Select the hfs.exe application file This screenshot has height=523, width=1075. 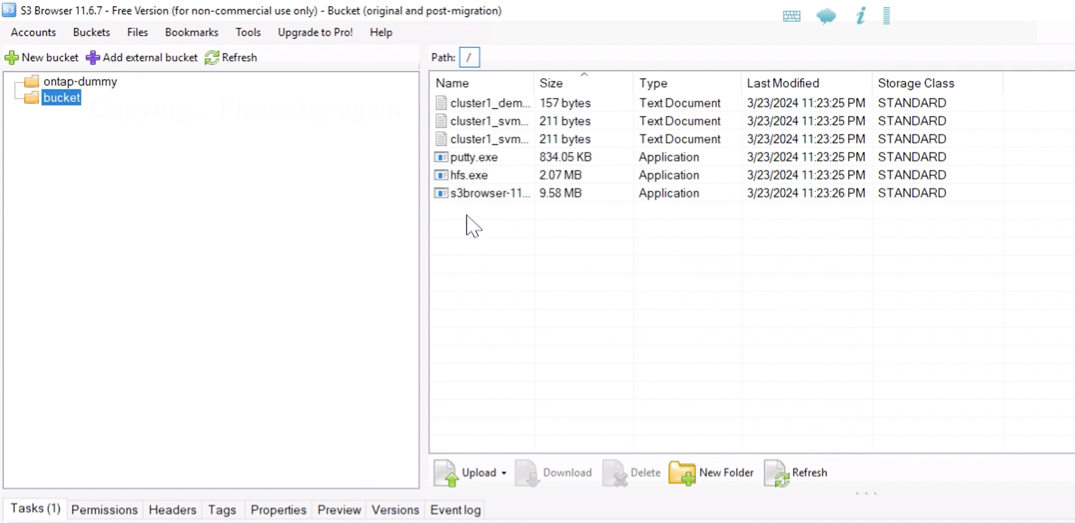click(x=469, y=174)
